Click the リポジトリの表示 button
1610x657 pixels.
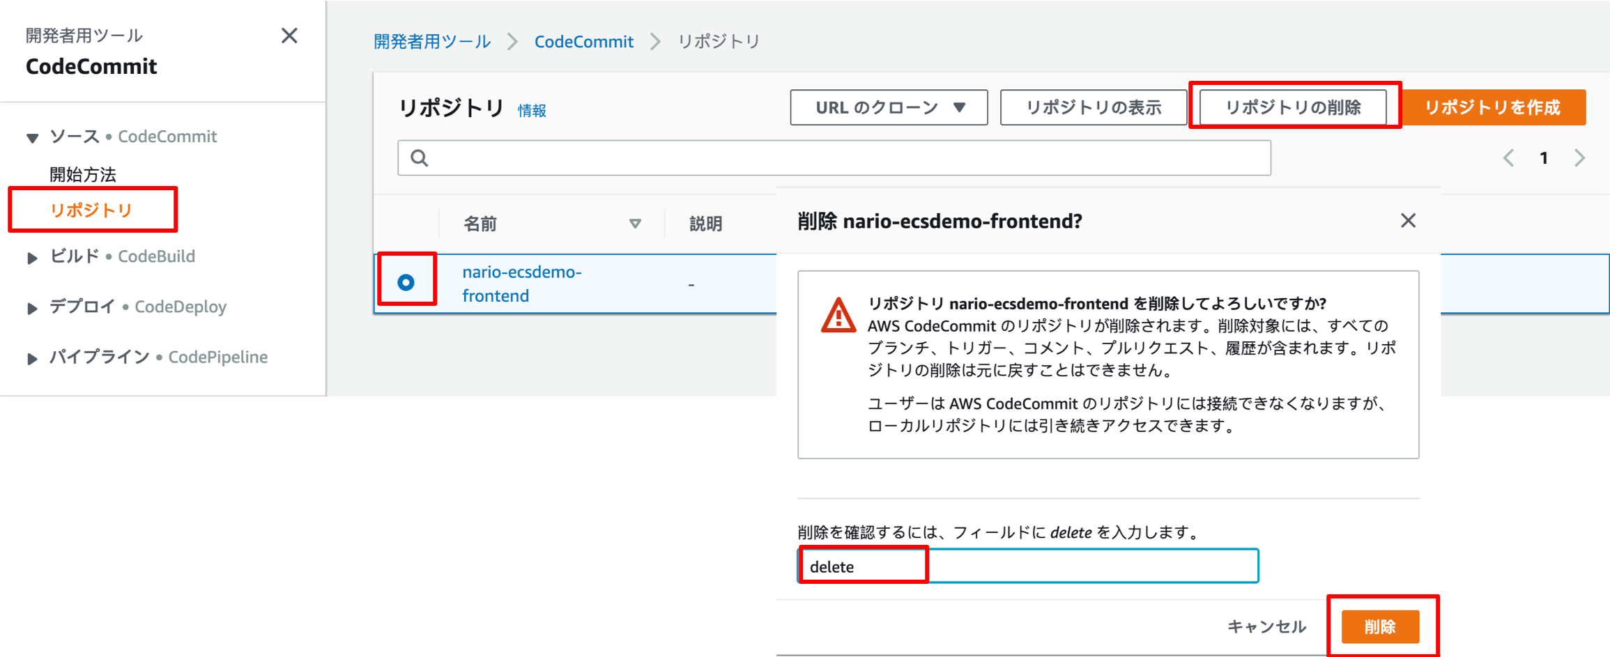point(1094,107)
